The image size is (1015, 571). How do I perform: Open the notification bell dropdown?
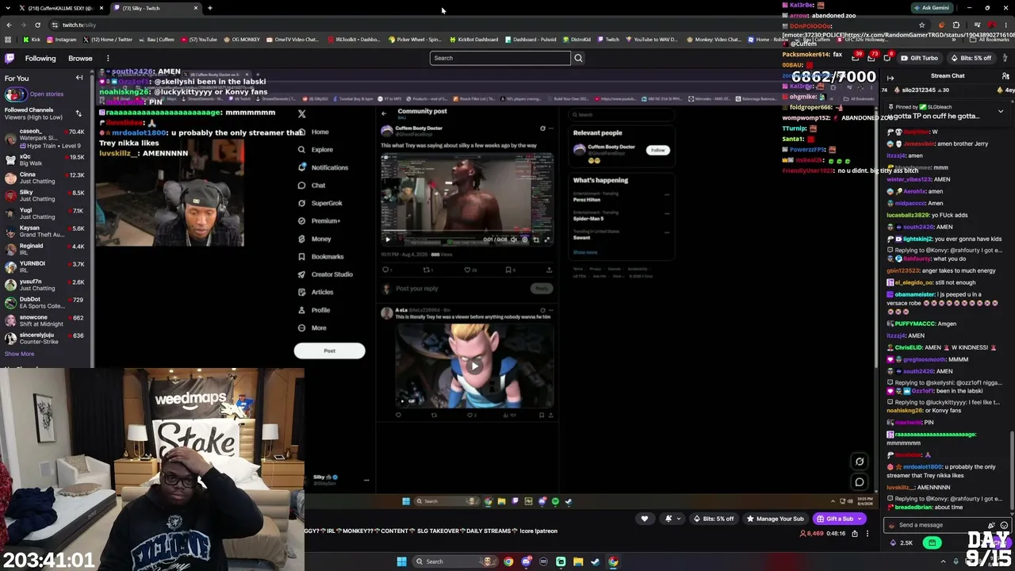672,519
